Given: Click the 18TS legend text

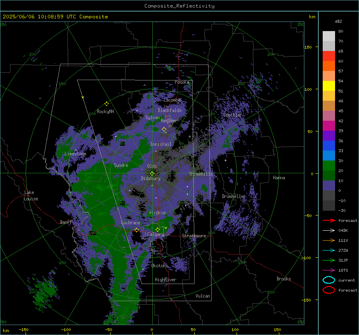Looking at the screenshot, I should click(x=343, y=270).
